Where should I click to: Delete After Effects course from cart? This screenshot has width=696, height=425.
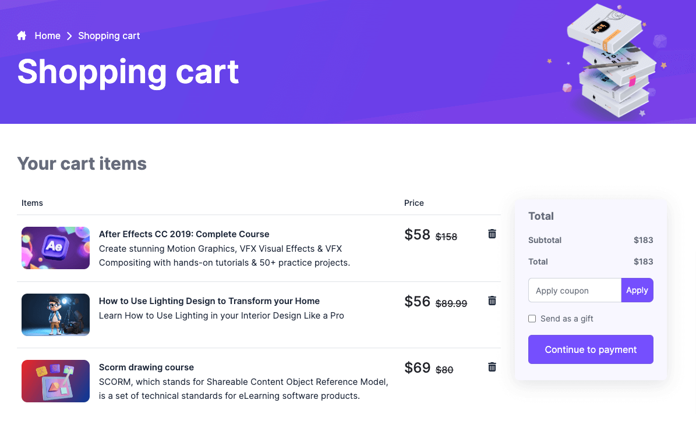click(x=492, y=234)
